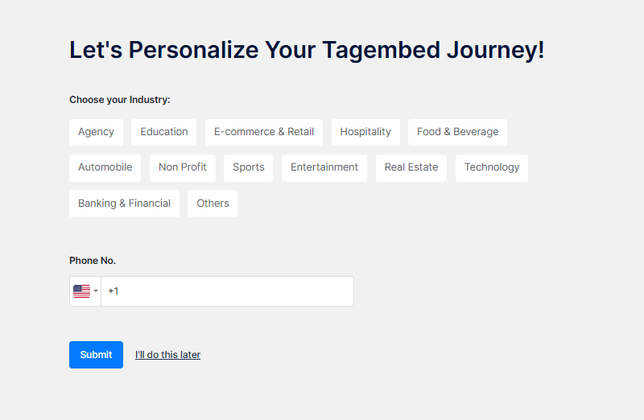Image resolution: width=644 pixels, height=420 pixels.
Task: Click into the phone number field
Action: [x=229, y=291]
